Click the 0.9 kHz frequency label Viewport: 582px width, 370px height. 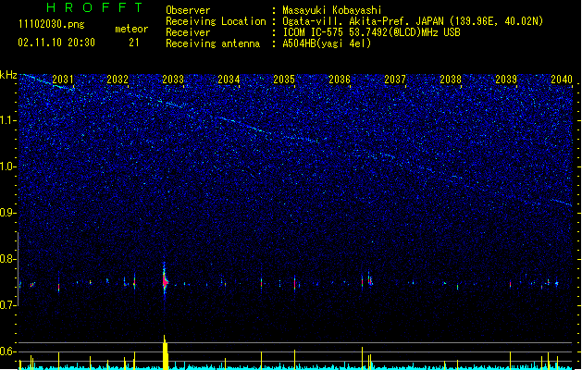tap(8, 213)
